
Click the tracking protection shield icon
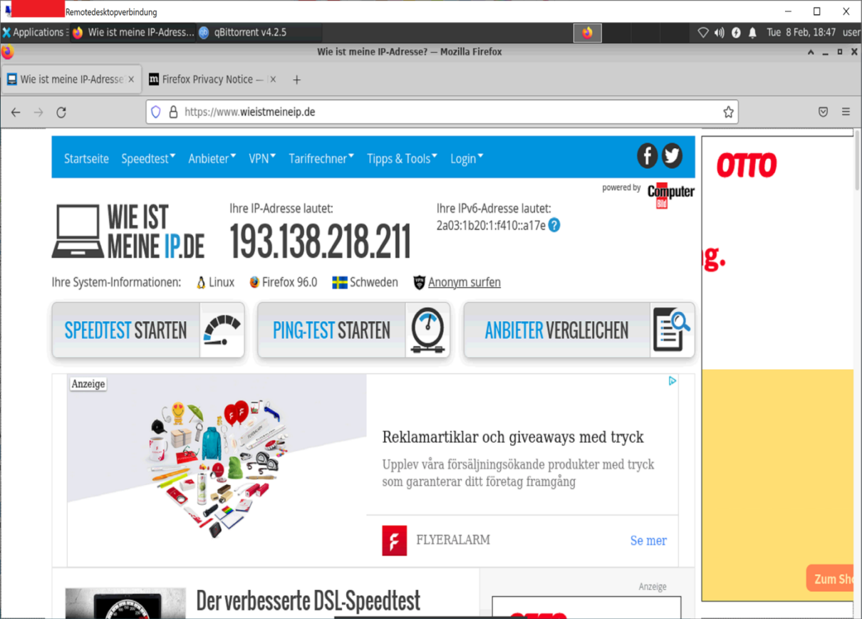pos(156,112)
